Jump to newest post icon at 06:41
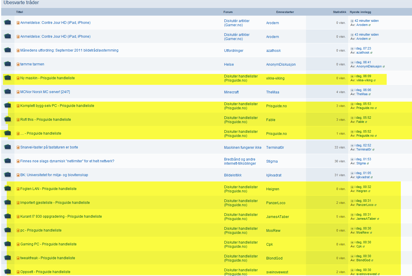 [352, 62]
